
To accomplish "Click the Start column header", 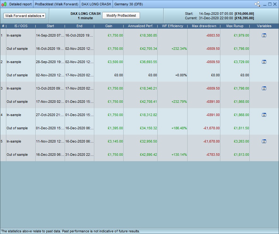I will 50,26.
